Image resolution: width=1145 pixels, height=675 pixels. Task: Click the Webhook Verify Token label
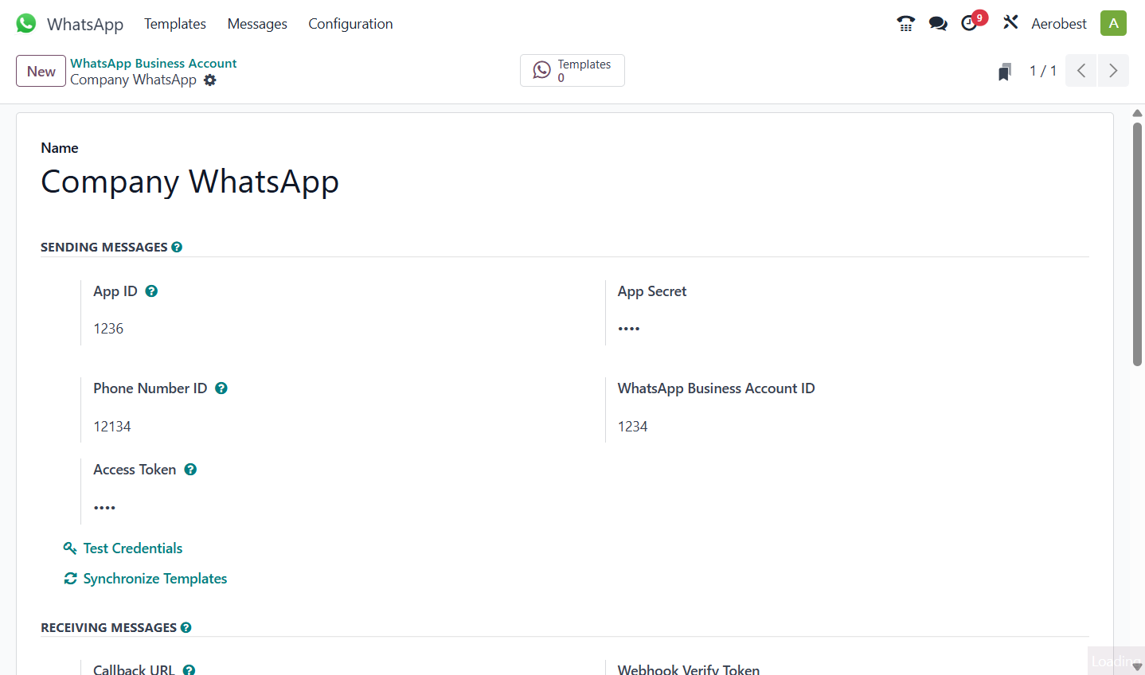(x=689, y=670)
